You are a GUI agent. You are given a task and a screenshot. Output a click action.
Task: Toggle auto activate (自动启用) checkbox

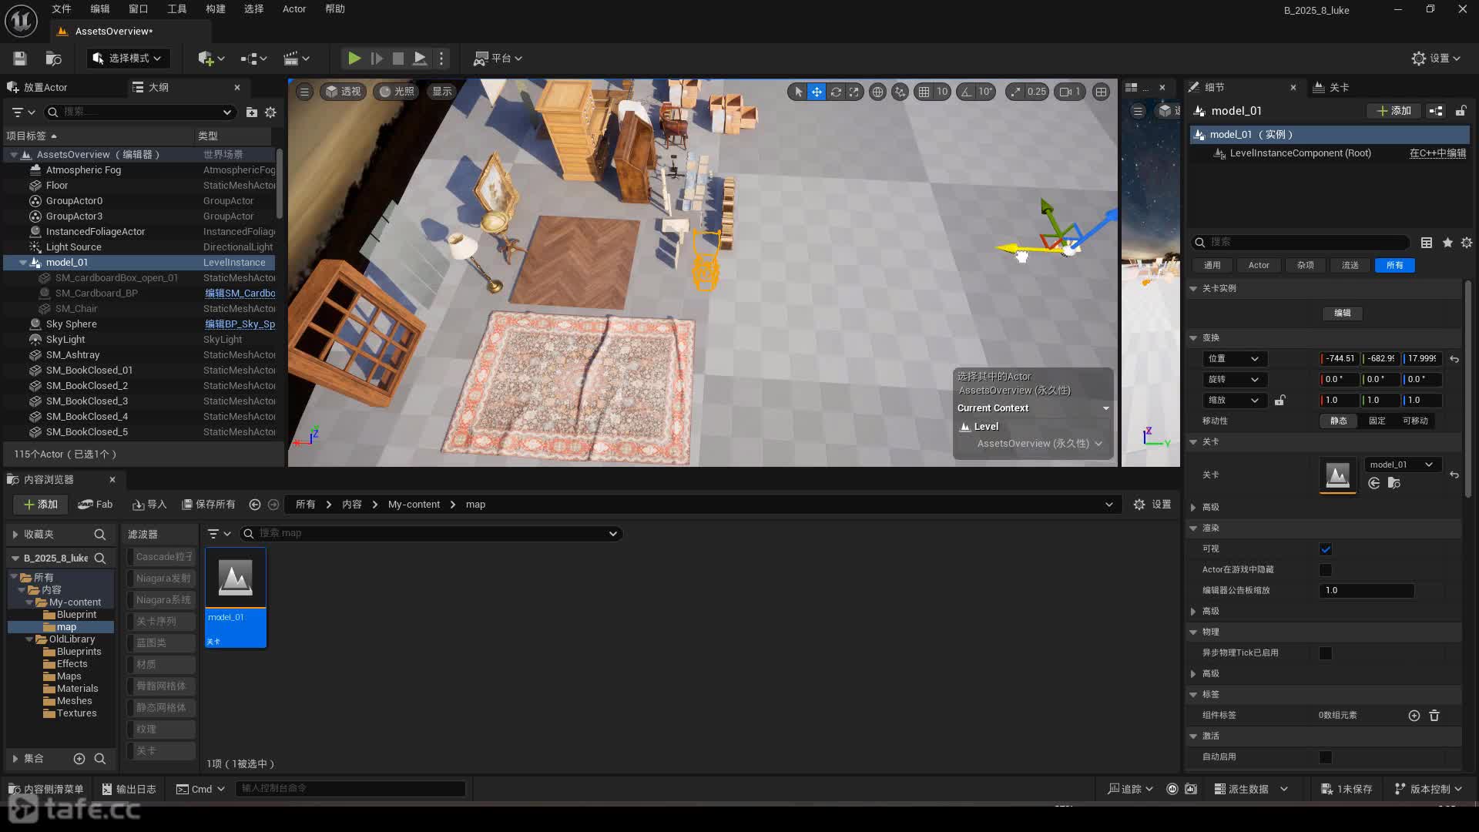click(x=1326, y=757)
